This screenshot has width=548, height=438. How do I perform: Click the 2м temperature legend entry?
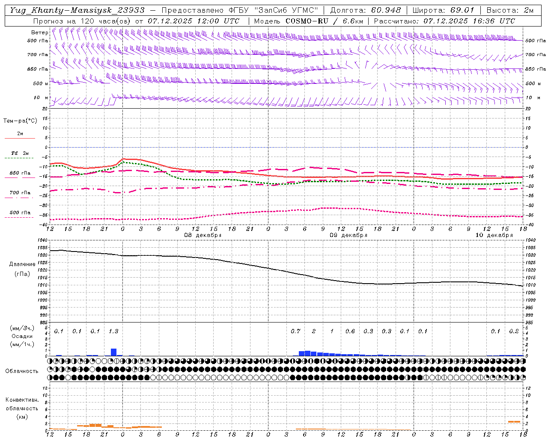[20, 133]
